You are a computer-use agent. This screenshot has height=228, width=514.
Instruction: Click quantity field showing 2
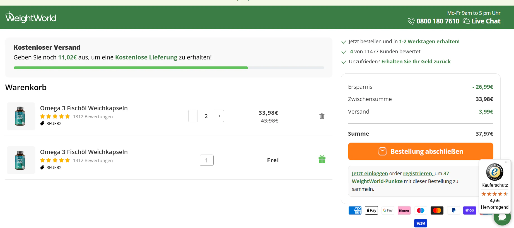pyautogui.click(x=206, y=116)
